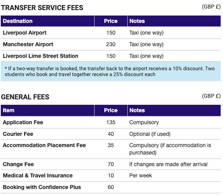This screenshot has width=223, height=196.
Task: Click the Price header in general fees table
Action: (x=111, y=110)
